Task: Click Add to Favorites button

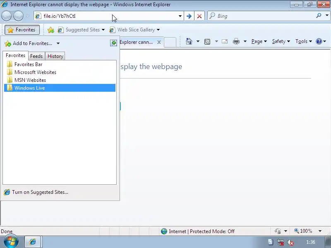Action: 29,43
